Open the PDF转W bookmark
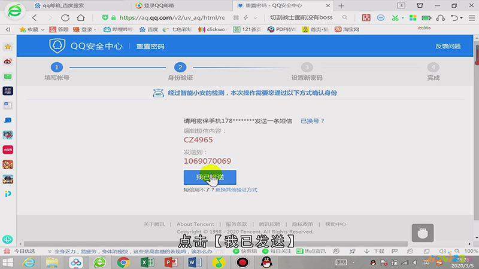The width and height of the screenshot is (479, 269). 281,29
